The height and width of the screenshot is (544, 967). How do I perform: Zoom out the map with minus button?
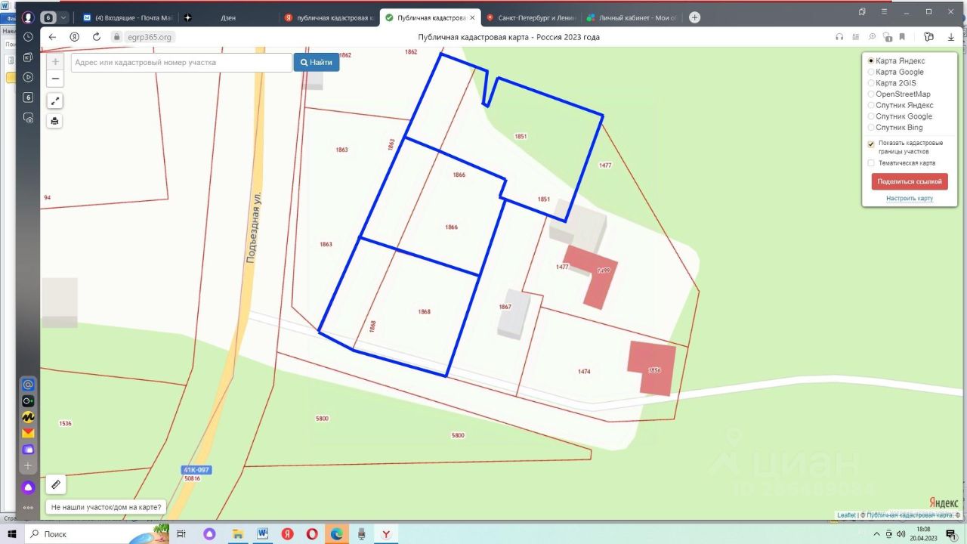55,79
